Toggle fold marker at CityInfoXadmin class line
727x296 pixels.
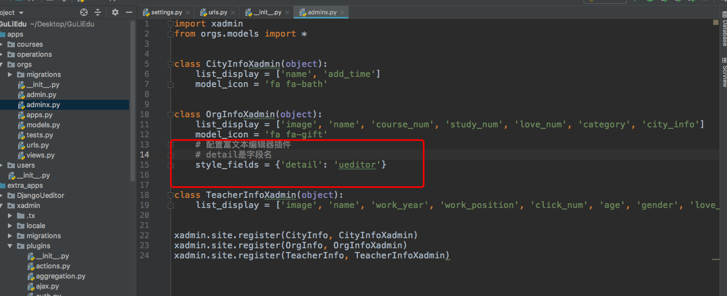[170, 64]
